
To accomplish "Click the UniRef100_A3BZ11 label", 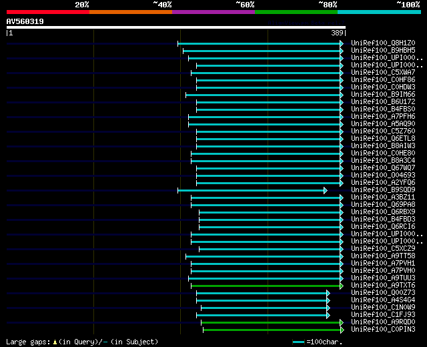I will [x=383, y=198].
